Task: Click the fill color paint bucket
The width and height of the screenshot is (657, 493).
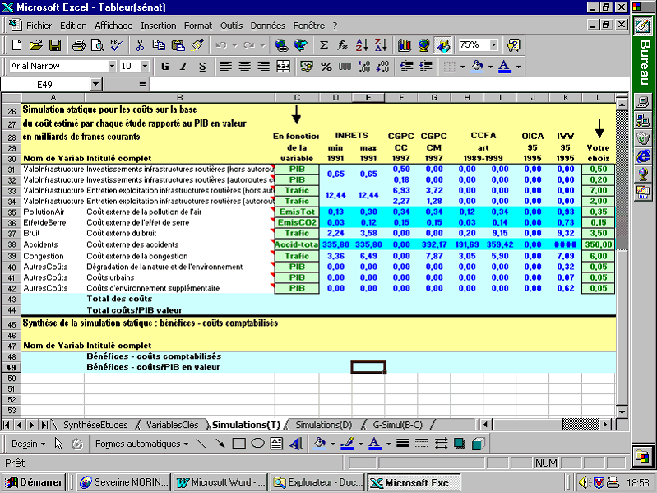Action: point(477,66)
